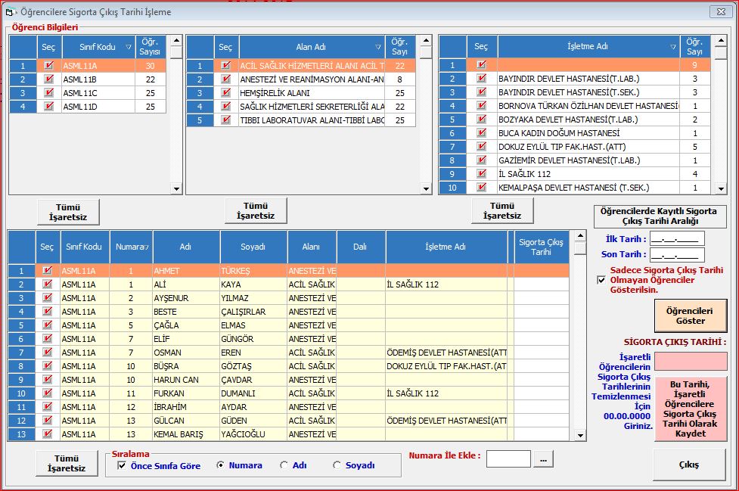Click the window icon in the title bar
The width and height of the screenshot is (739, 491).
point(11,11)
